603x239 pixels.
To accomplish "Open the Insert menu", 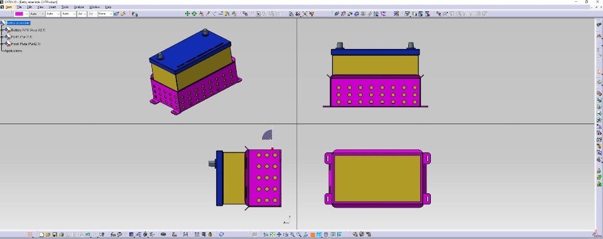I will (x=52, y=8).
